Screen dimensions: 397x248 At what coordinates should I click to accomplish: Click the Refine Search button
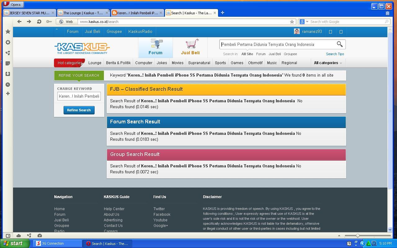79,110
